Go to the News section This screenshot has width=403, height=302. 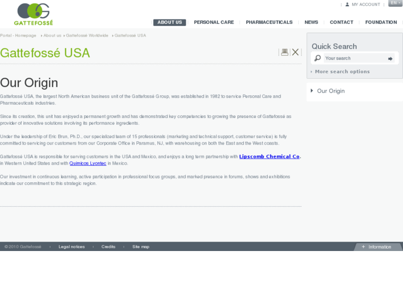[311, 22]
